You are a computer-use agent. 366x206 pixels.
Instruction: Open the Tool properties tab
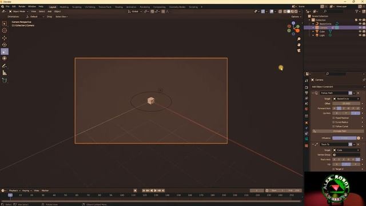tap(307, 81)
